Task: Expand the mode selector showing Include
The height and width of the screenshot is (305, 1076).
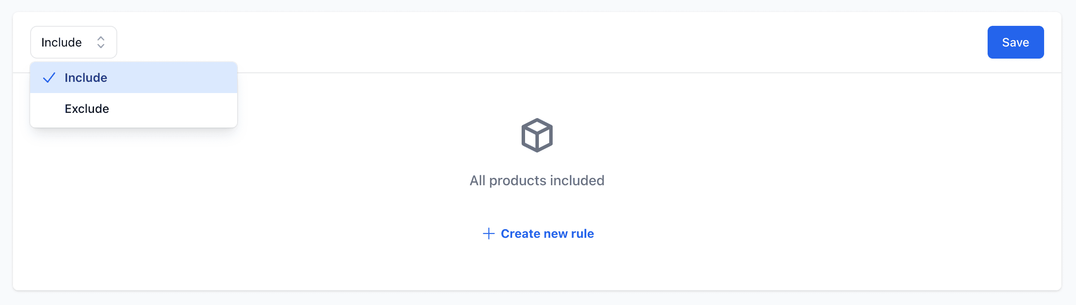Action: pos(73,42)
